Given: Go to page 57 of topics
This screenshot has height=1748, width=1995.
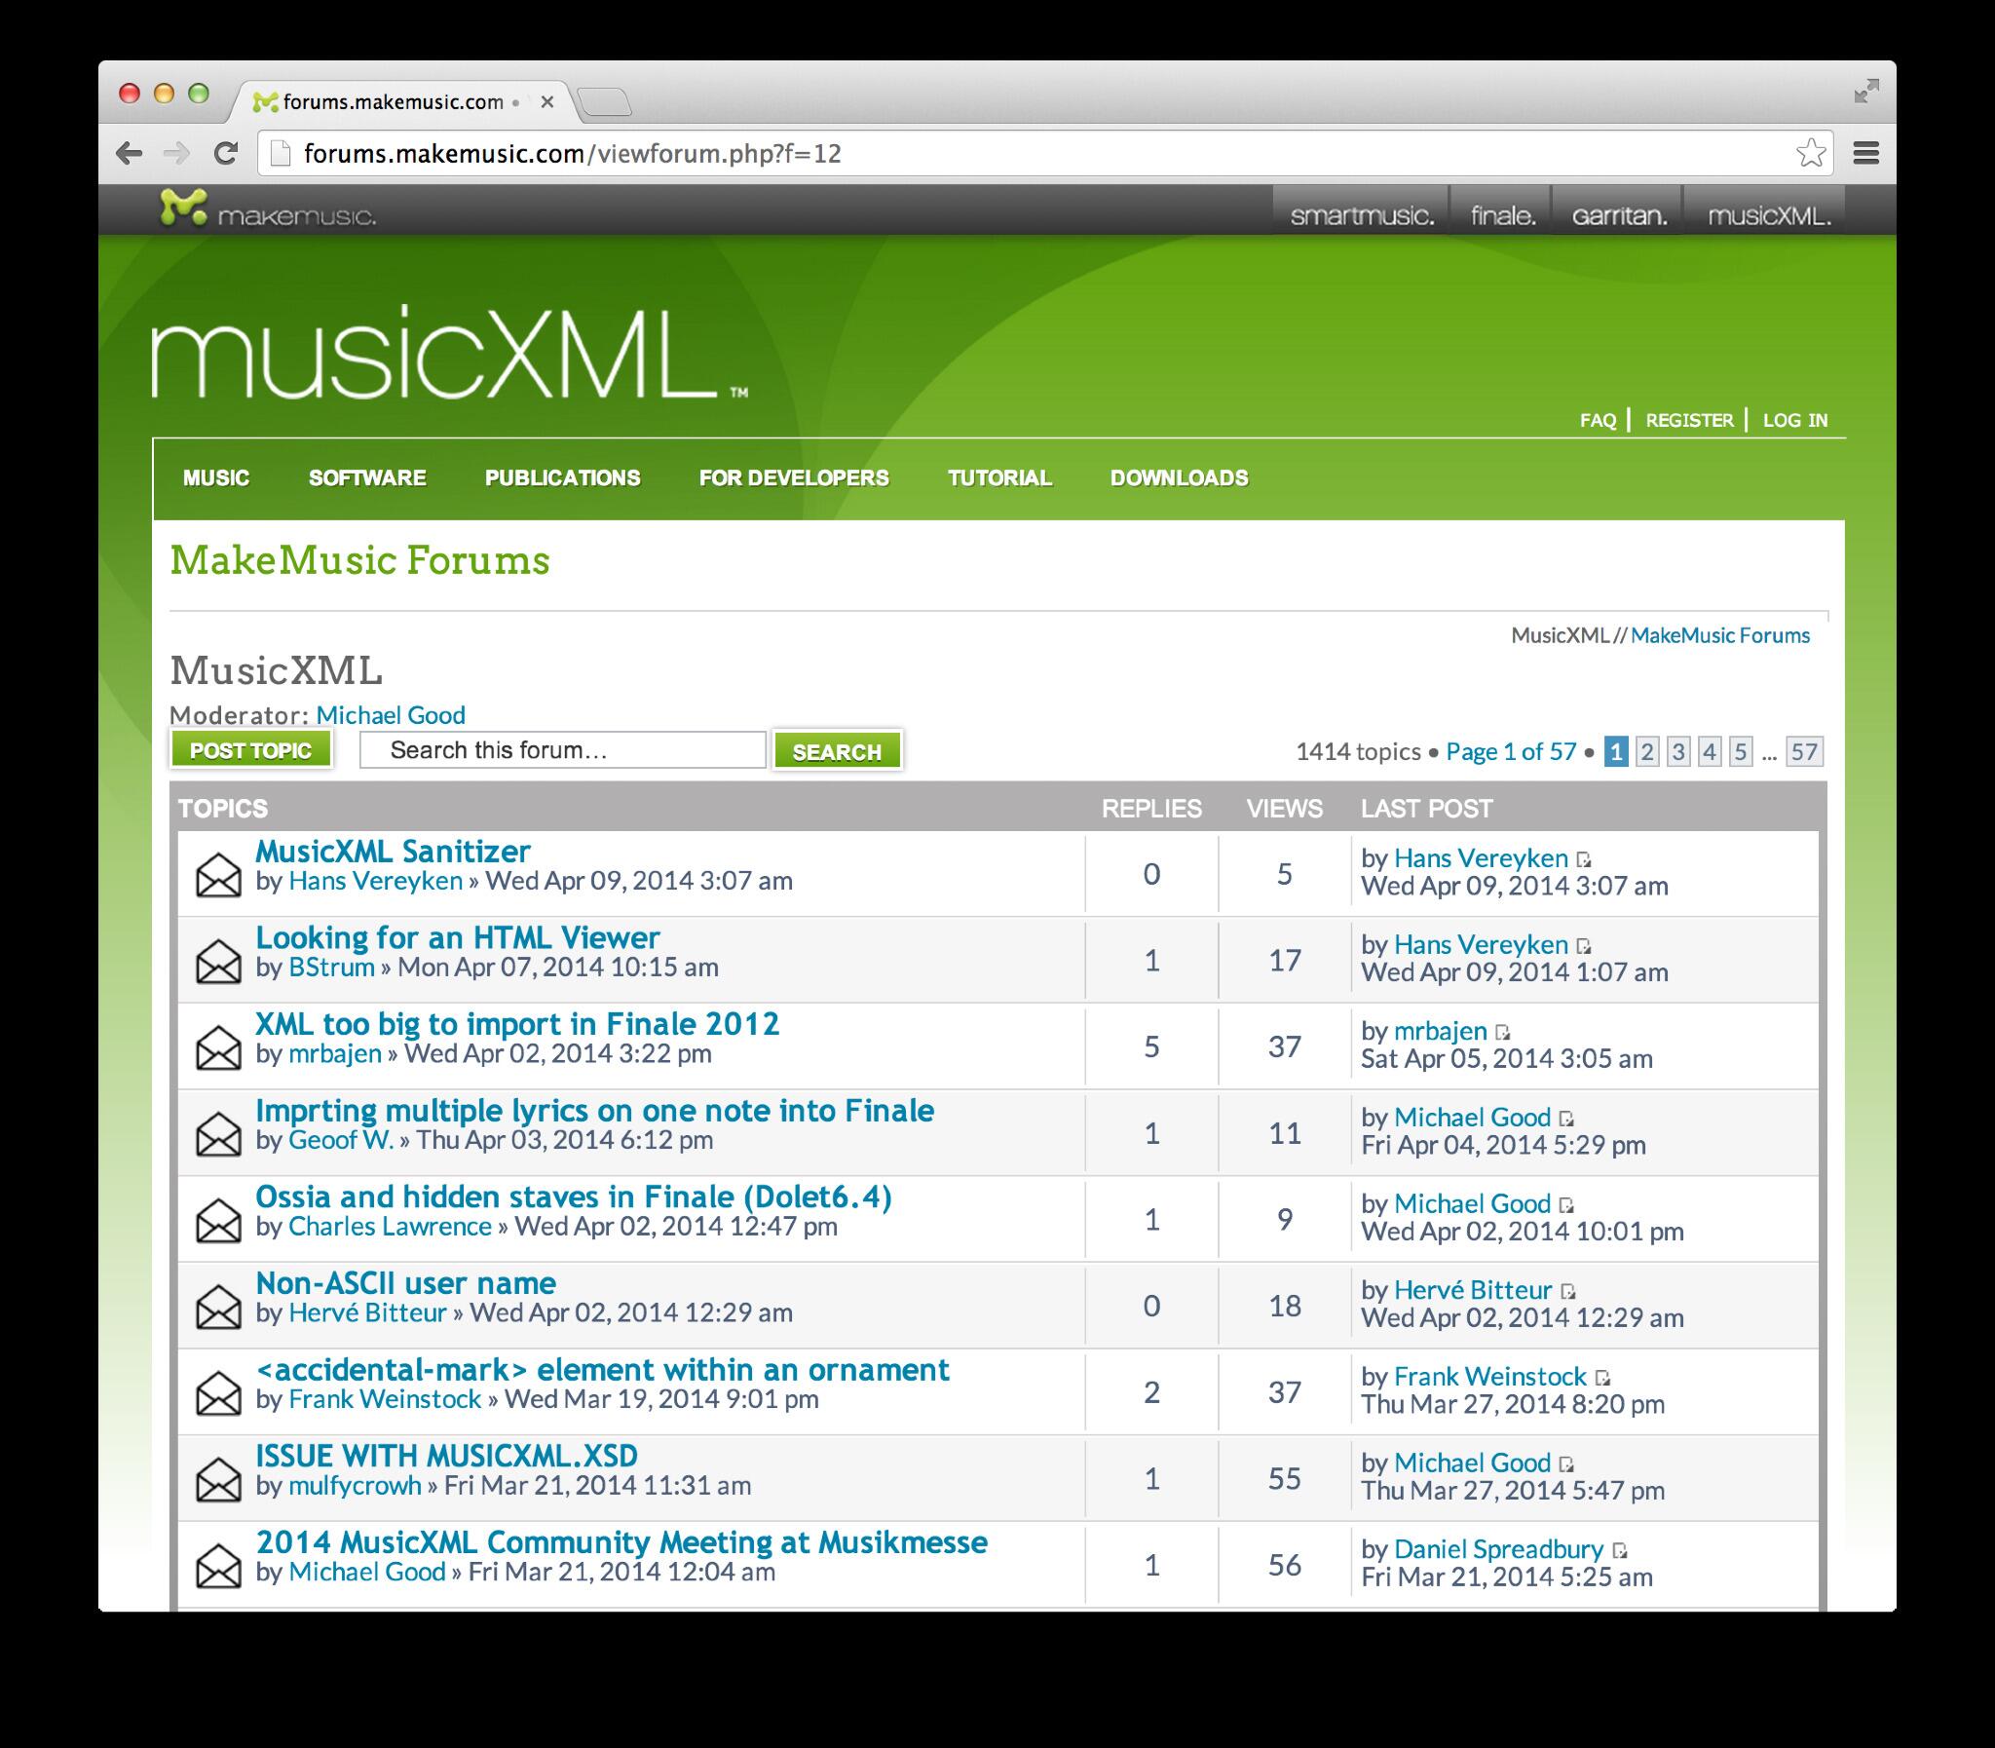Looking at the screenshot, I should tap(1804, 751).
